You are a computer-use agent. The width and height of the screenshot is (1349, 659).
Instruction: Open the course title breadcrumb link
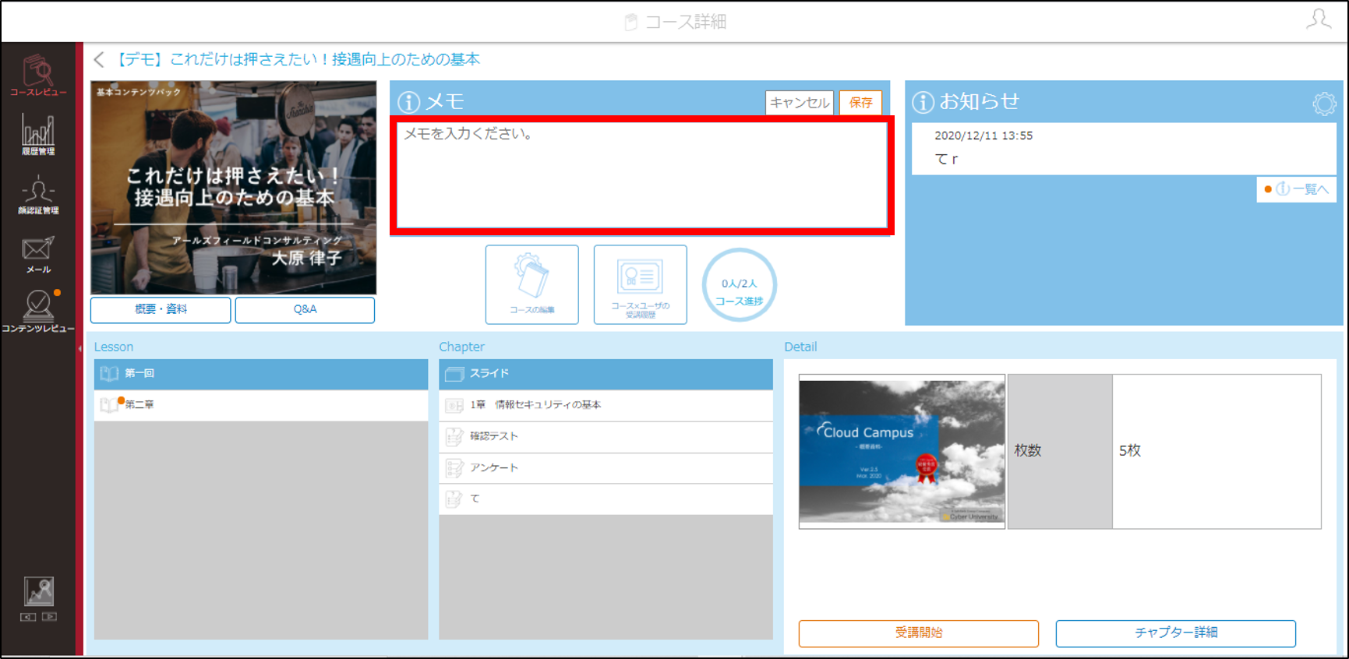tap(297, 59)
